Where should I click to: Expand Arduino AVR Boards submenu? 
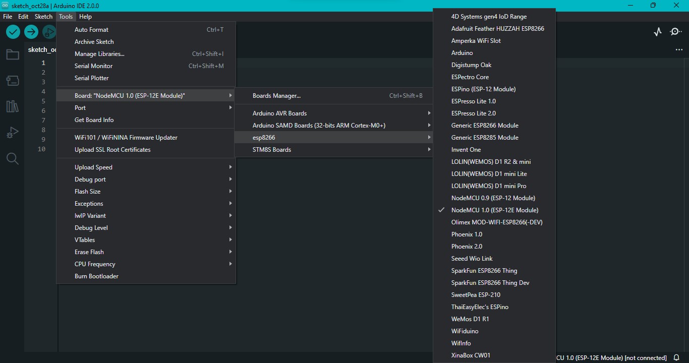point(334,113)
